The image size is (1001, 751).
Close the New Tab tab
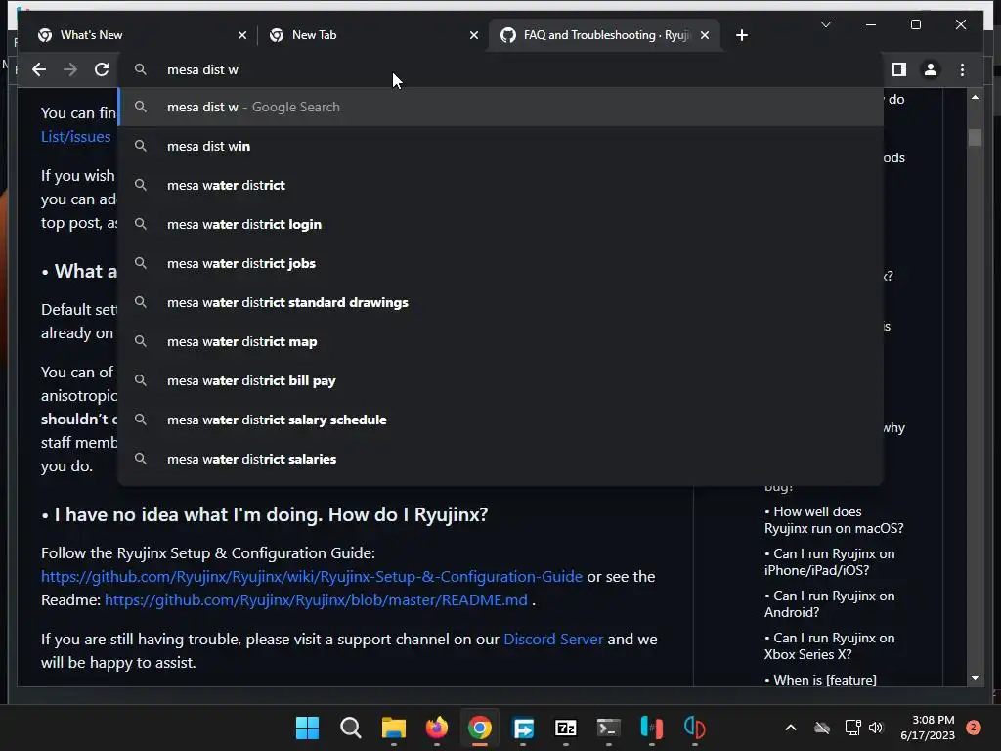tap(474, 35)
